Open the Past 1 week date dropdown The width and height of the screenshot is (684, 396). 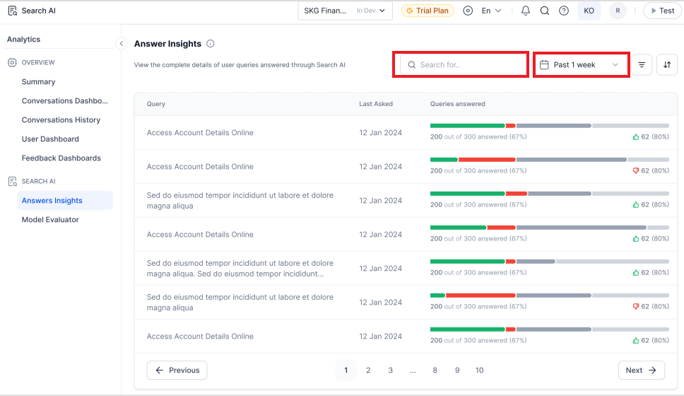pyautogui.click(x=581, y=65)
